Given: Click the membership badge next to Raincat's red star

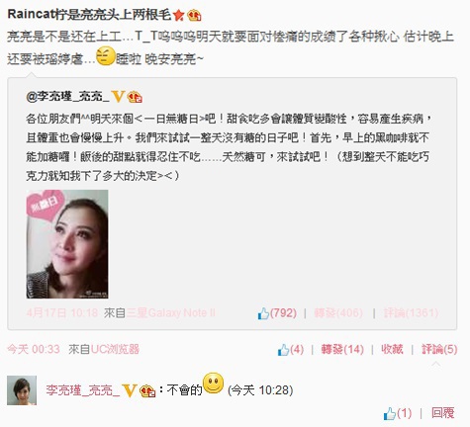Looking at the screenshot, I should tap(194, 15).
